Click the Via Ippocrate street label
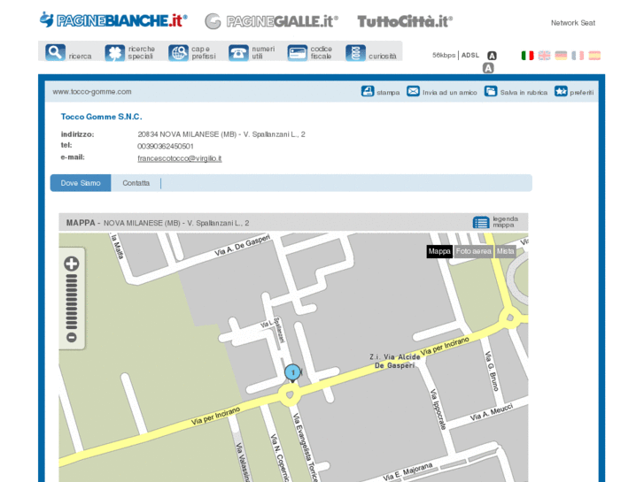 [438, 409]
